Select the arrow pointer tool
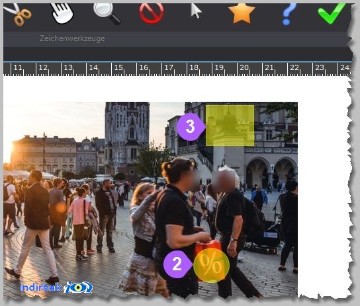 coord(196,11)
